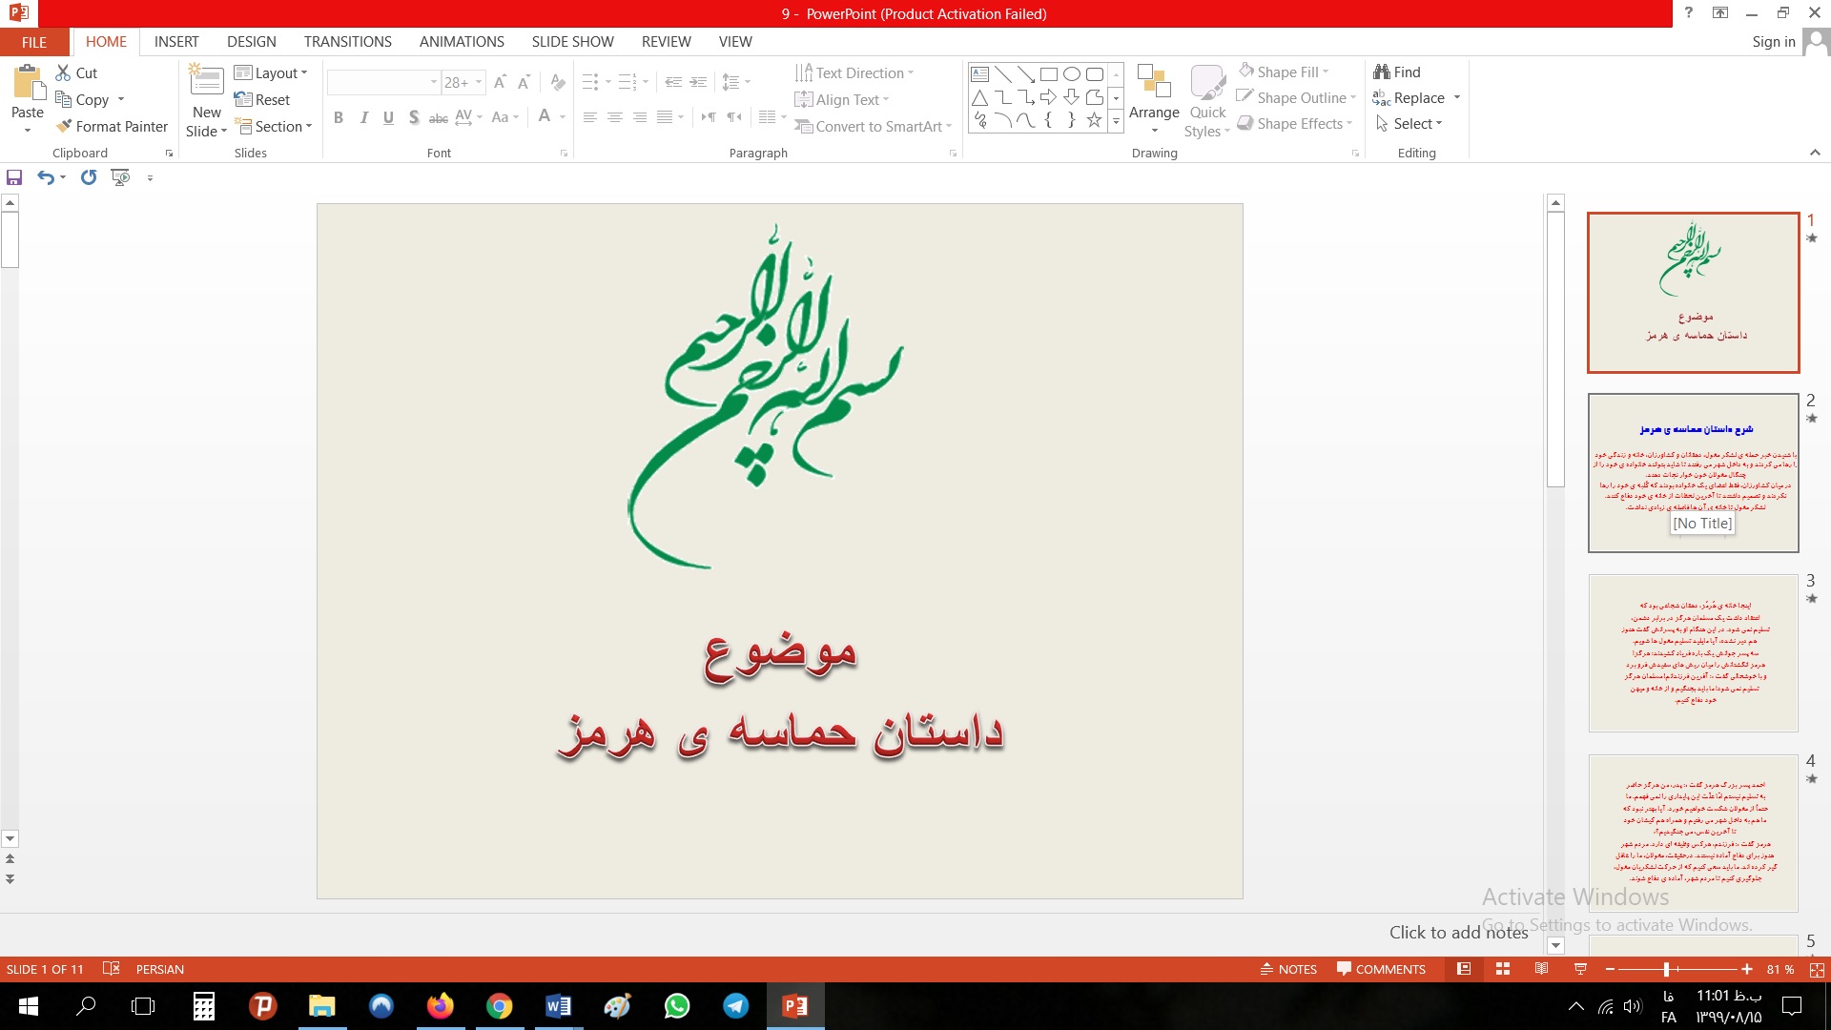Toggle the Comments pane in the status bar
This screenshot has height=1030, width=1831.
tap(1381, 969)
